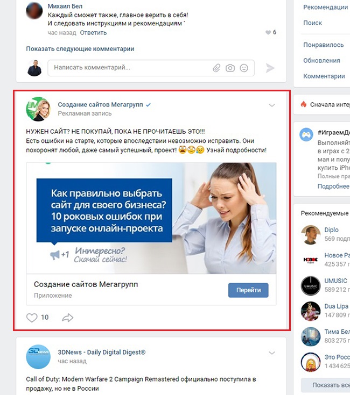Click inside the Написать комментарий field
The height and width of the screenshot is (395, 350).
pos(130,68)
